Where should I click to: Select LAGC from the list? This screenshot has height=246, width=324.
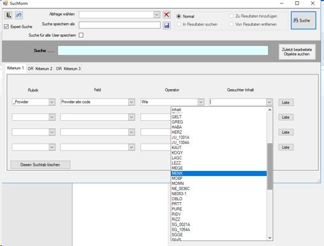point(219,158)
